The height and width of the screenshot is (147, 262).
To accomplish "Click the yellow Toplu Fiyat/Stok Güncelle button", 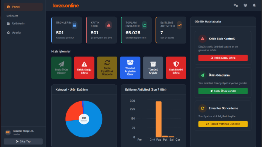I will (223, 124).
